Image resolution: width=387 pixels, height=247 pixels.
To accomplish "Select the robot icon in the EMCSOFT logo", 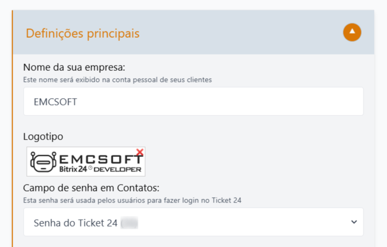I will 43,162.
